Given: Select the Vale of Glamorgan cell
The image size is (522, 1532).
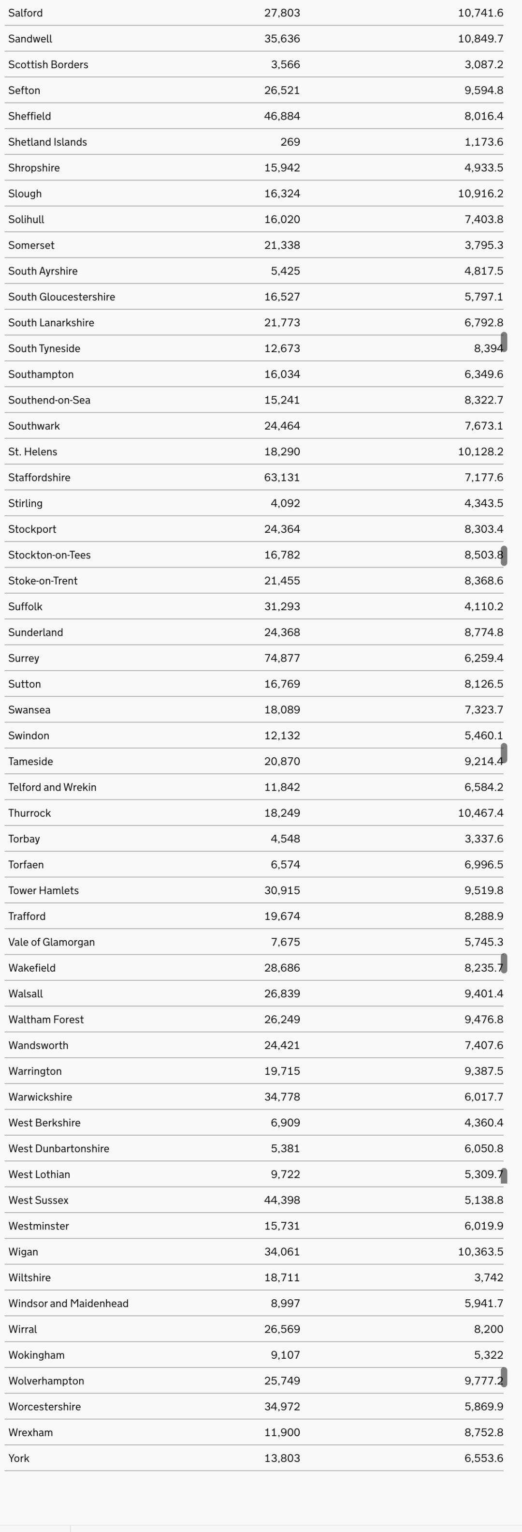Looking at the screenshot, I should coord(52,942).
